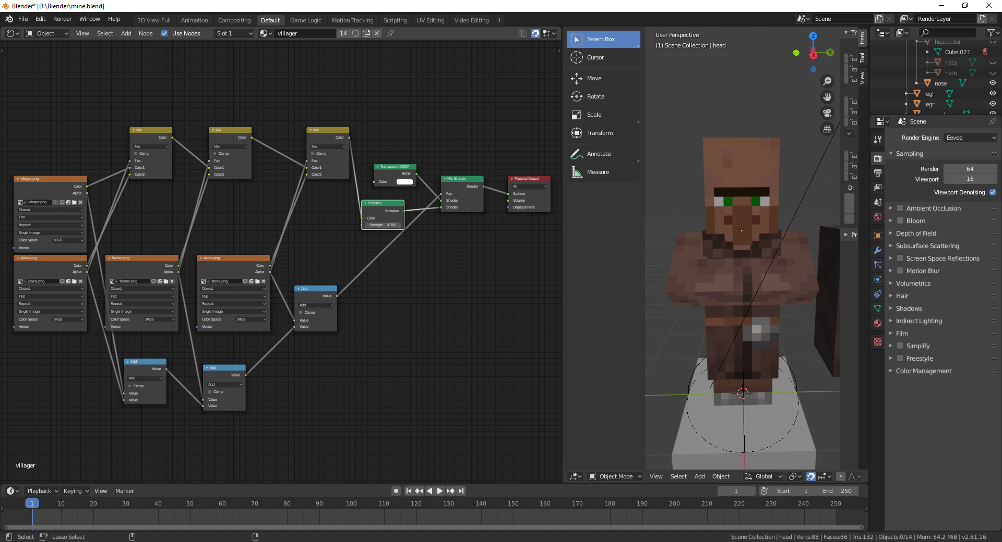Activate the Rotate tool
Screen dimensions: 1002x542
[x=603, y=96]
